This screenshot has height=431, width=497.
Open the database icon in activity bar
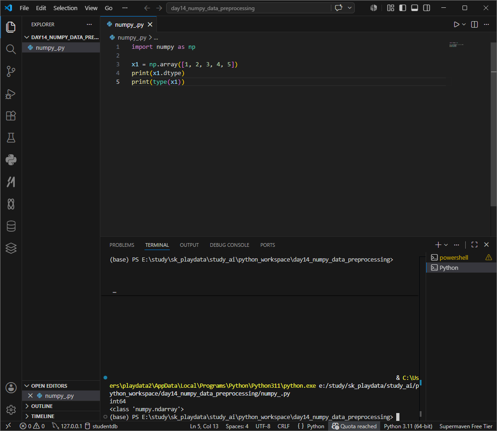(11, 226)
